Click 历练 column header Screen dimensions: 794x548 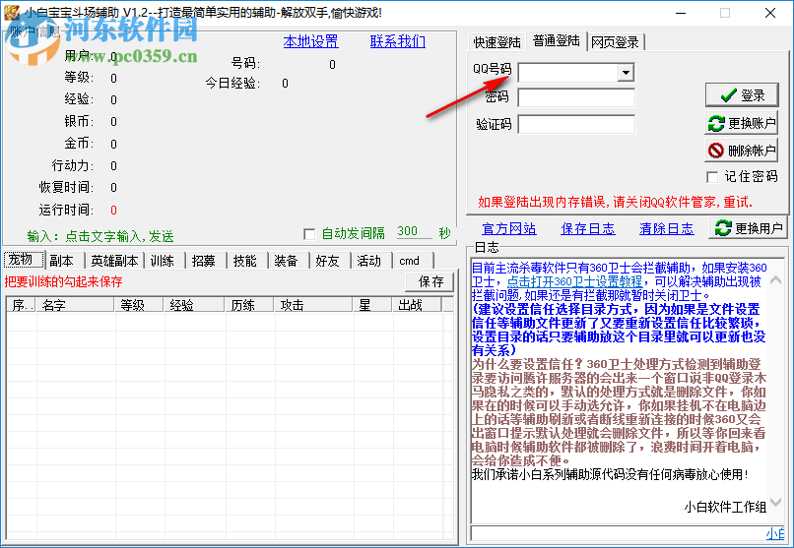click(x=249, y=305)
